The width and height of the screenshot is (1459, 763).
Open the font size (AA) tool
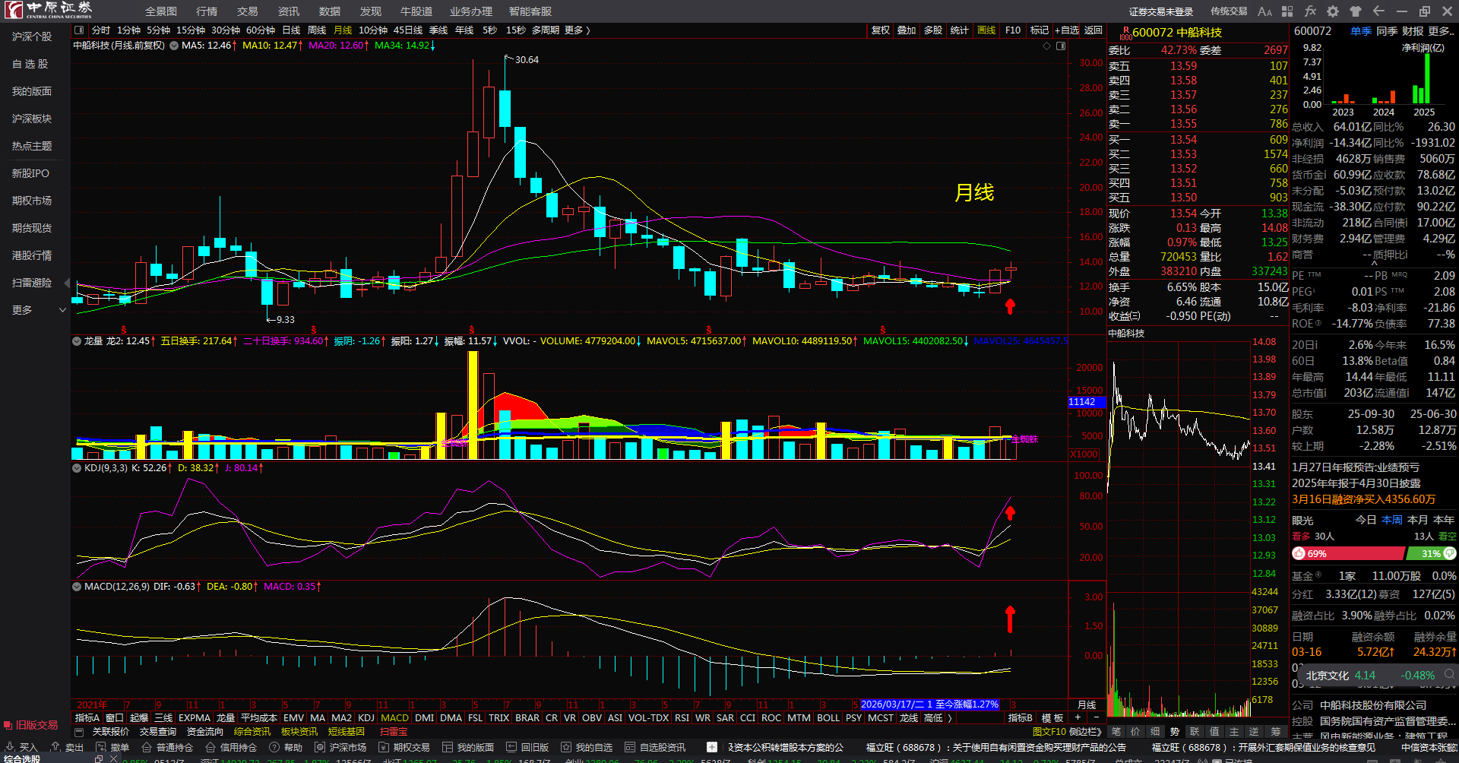[1264, 11]
